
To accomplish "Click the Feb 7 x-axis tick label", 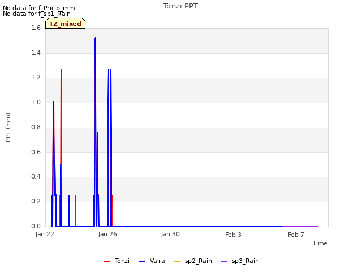I will point(296,235).
